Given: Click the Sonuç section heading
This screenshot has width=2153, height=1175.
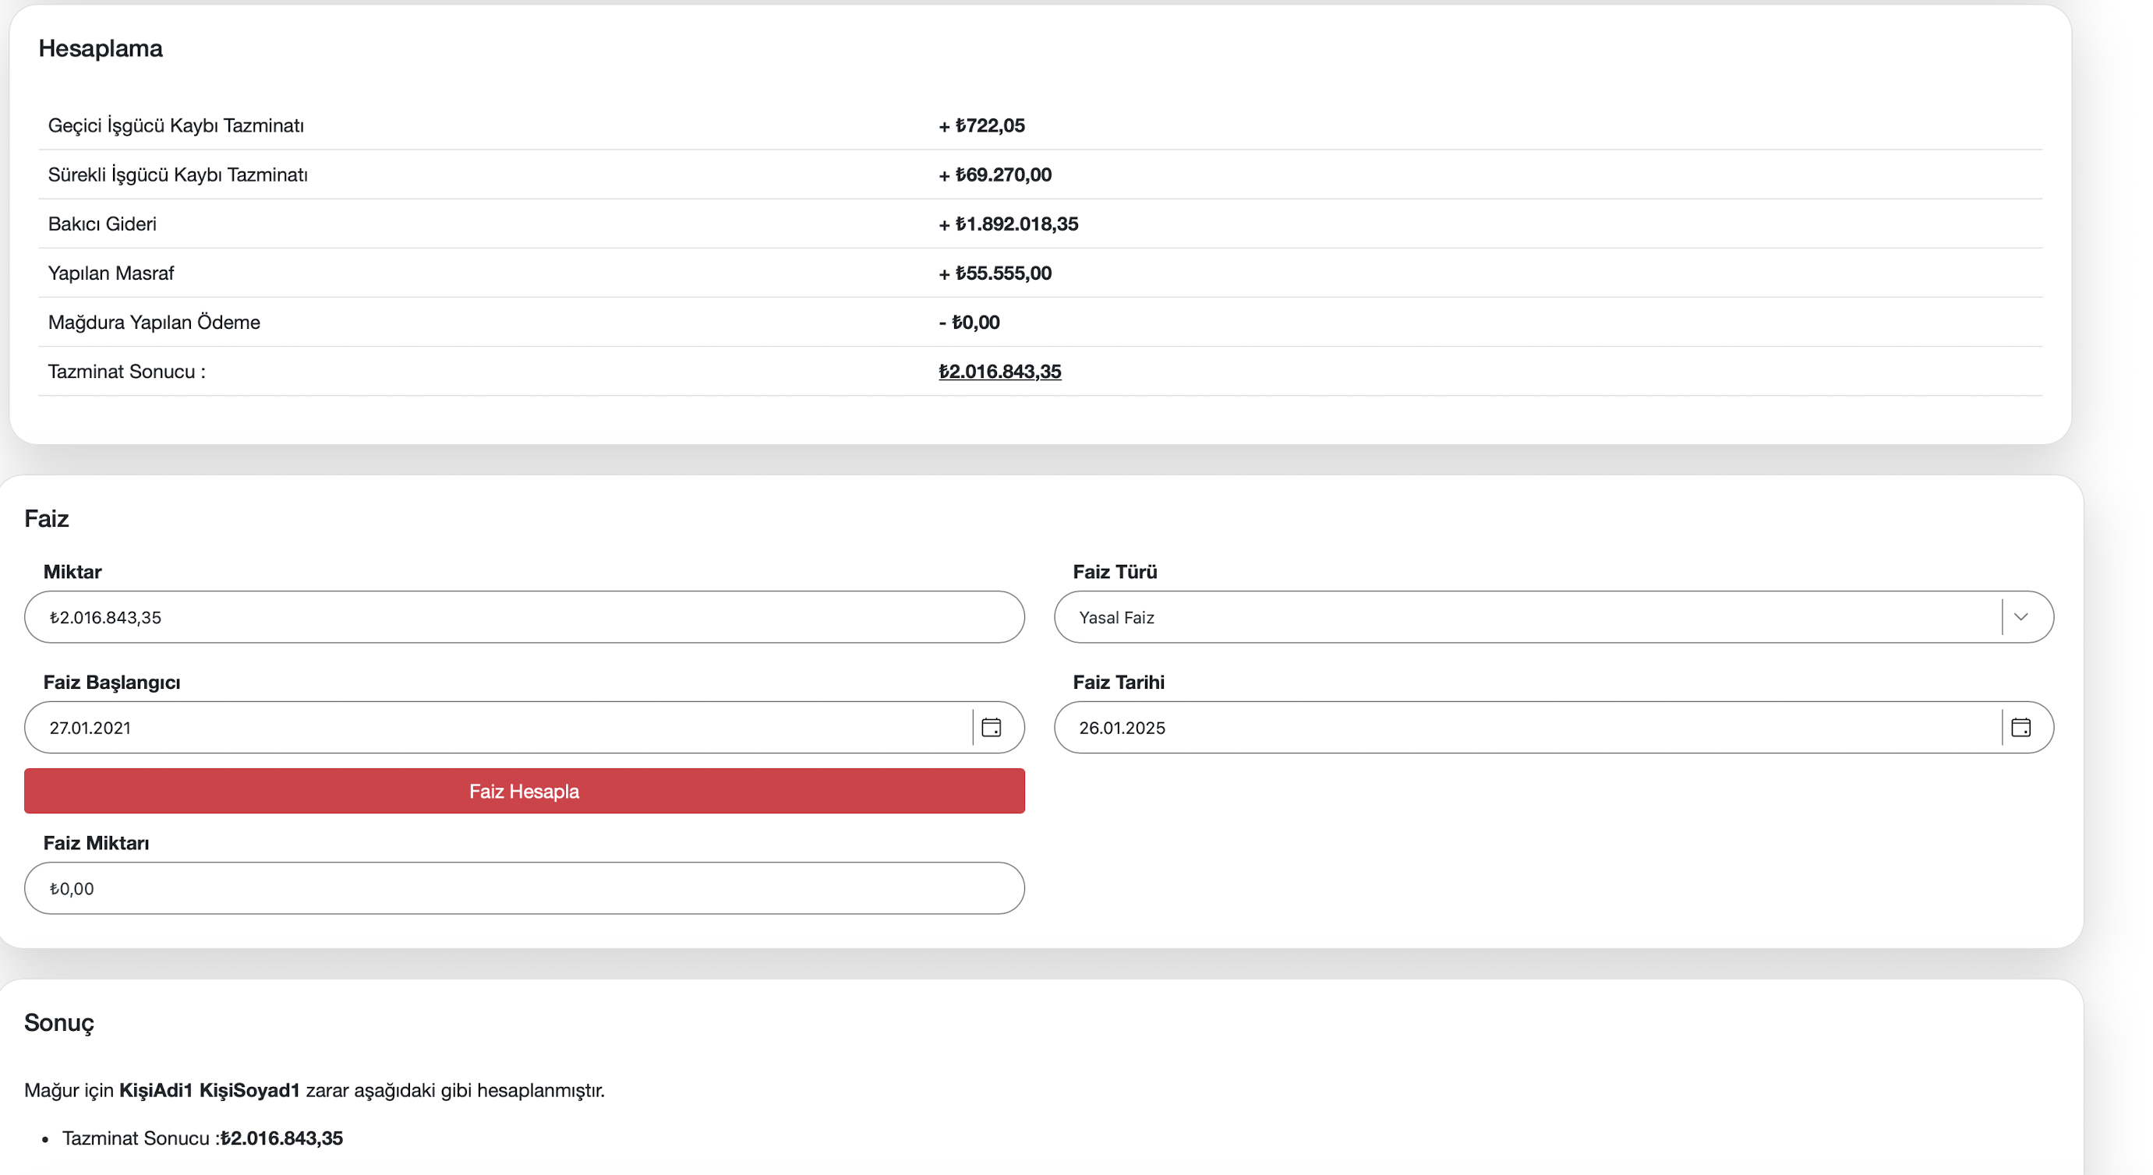Looking at the screenshot, I should pyautogui.click(x=59, y=1022).
